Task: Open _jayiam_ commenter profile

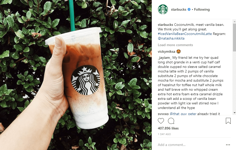Action: (164, 58)
